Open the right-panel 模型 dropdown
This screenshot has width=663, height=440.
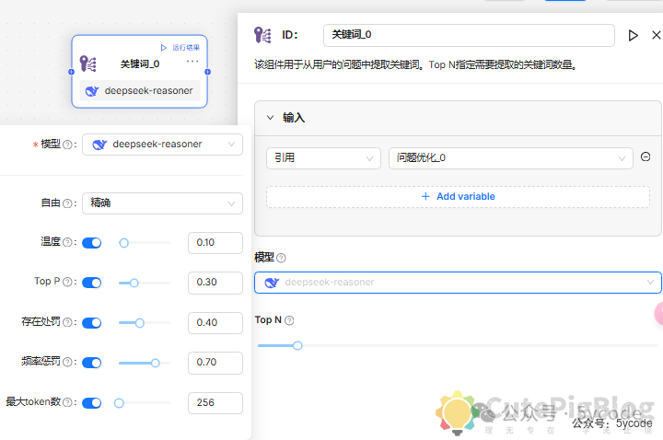click(458, 283)
